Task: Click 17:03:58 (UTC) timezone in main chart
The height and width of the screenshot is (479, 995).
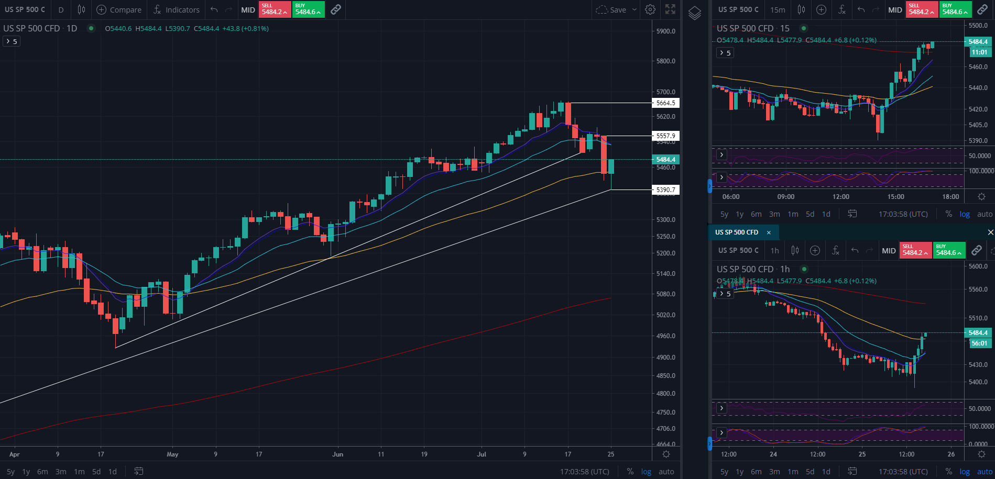Action: coord(585,471)
